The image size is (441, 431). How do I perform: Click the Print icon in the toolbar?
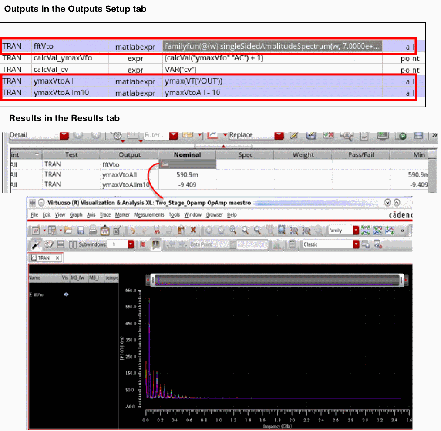[x=93, y=230]
